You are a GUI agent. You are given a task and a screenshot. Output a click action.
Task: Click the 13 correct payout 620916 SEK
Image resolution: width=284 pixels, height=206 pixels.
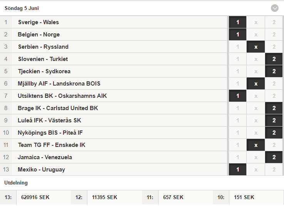pos(35,198)
